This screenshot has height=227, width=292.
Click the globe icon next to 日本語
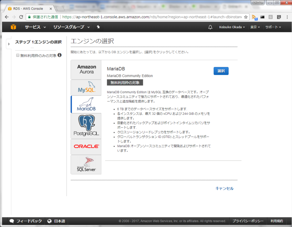click(x=49, y=221)
